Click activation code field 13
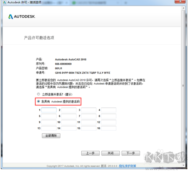The width and height of the screenshot is (188, 171). 49,128
